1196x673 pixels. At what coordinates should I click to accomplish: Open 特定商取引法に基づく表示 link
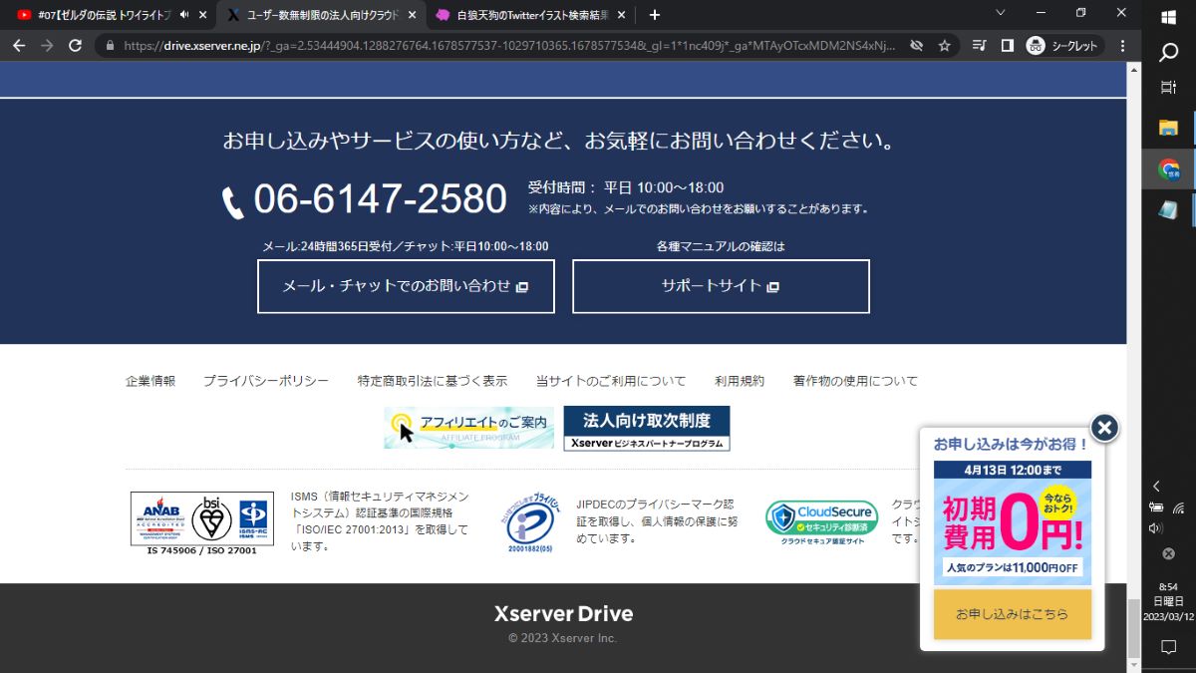click(433, 381)
